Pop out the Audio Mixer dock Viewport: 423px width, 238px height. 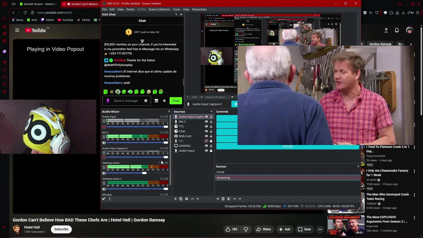click(x=169, y=111)
